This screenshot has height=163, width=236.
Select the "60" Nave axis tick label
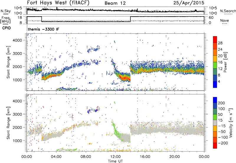[x=211, y=18]
